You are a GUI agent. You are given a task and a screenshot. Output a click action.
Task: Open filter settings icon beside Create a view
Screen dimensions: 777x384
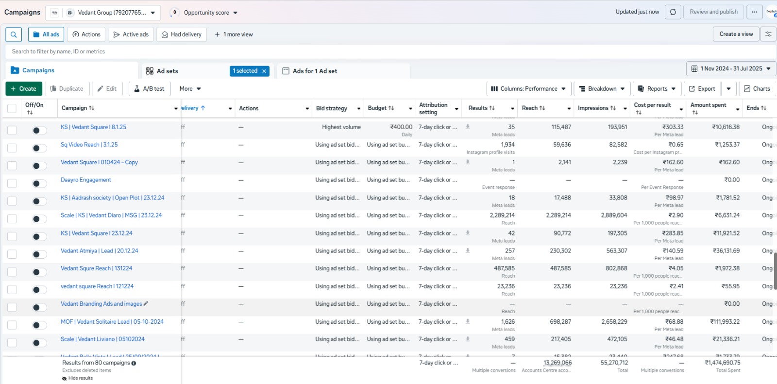tap(768, 34)
